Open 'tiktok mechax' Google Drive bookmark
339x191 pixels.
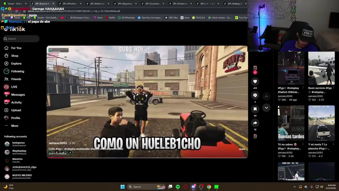click(220, 18)
